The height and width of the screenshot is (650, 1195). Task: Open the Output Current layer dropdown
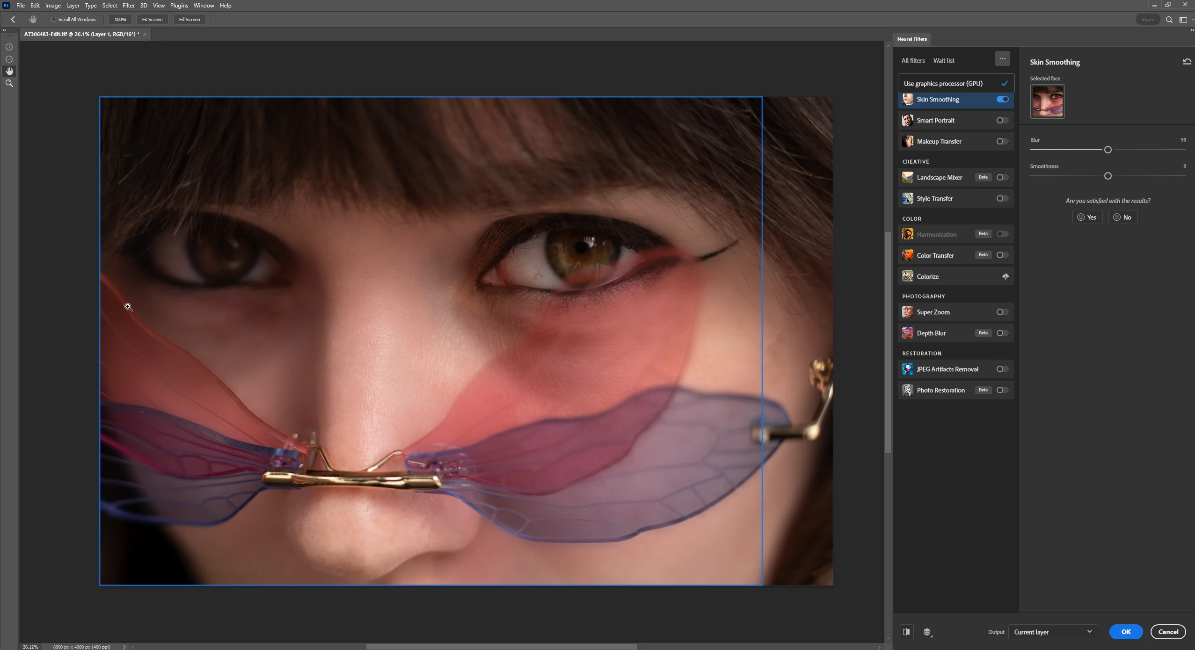tap(1052, 632)
